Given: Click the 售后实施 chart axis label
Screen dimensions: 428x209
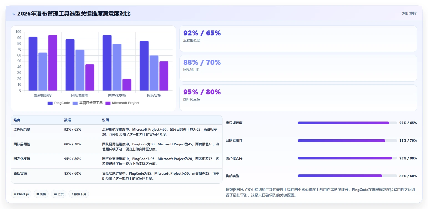Looking at the screenshot, I should [x=154, y=96].
